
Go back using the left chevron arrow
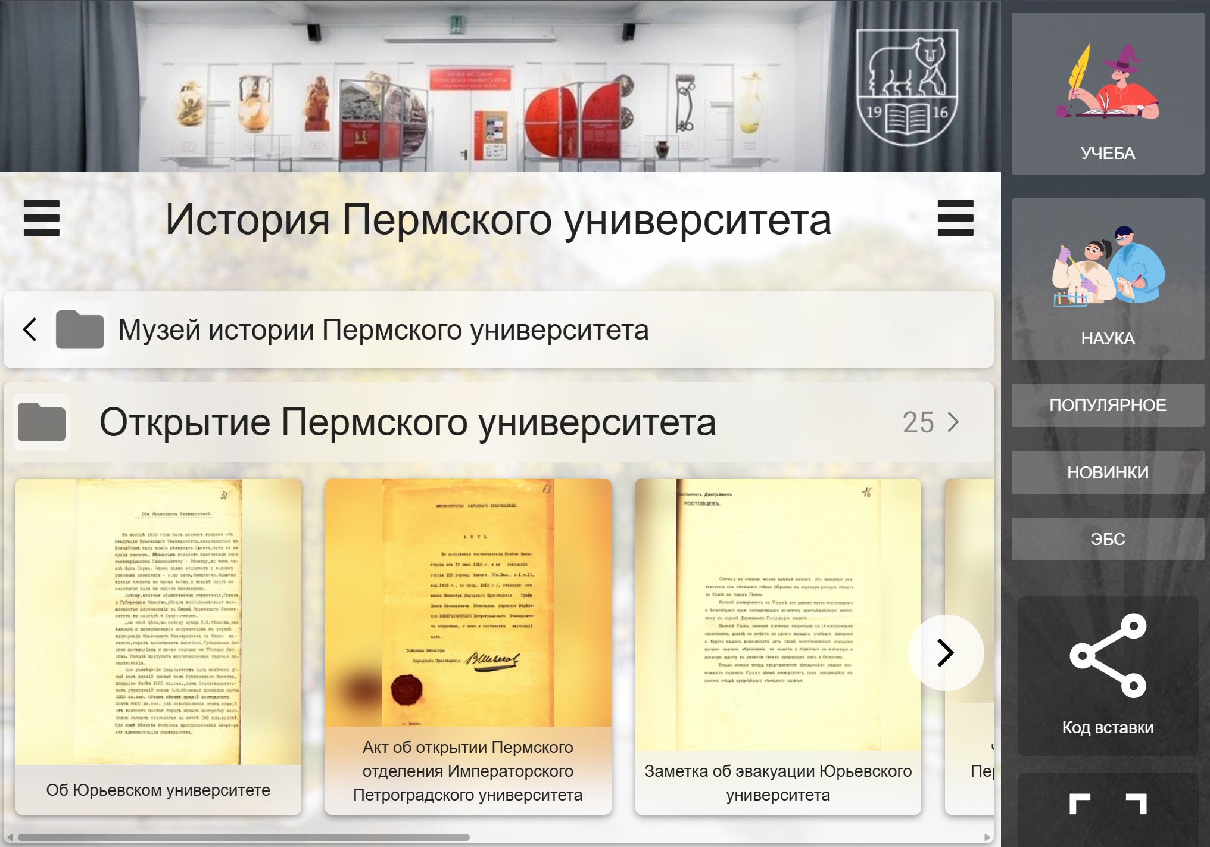coord(30,329)
